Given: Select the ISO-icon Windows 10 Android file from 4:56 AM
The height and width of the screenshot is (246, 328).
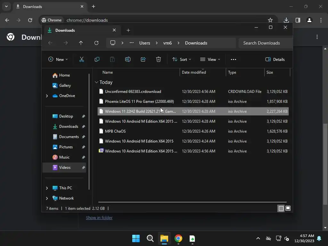Looking at the screenshot, I should tap(193, 151).
